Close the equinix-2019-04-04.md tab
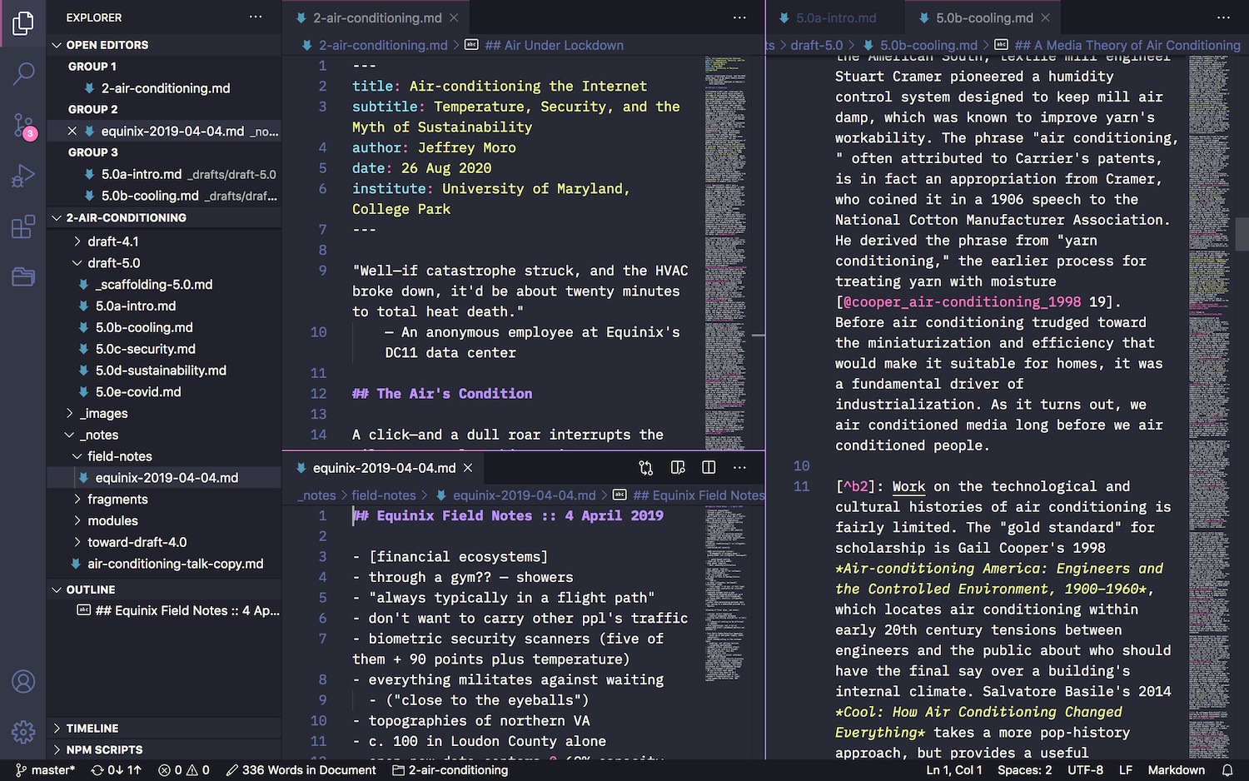1249x781 pixels. click(468, 468)
